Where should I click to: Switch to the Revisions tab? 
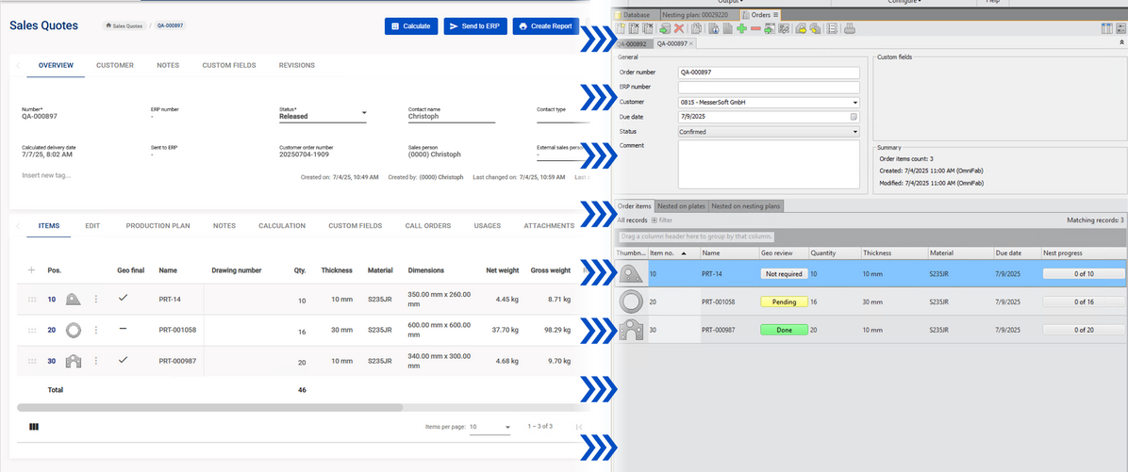(x=296, y=66)
